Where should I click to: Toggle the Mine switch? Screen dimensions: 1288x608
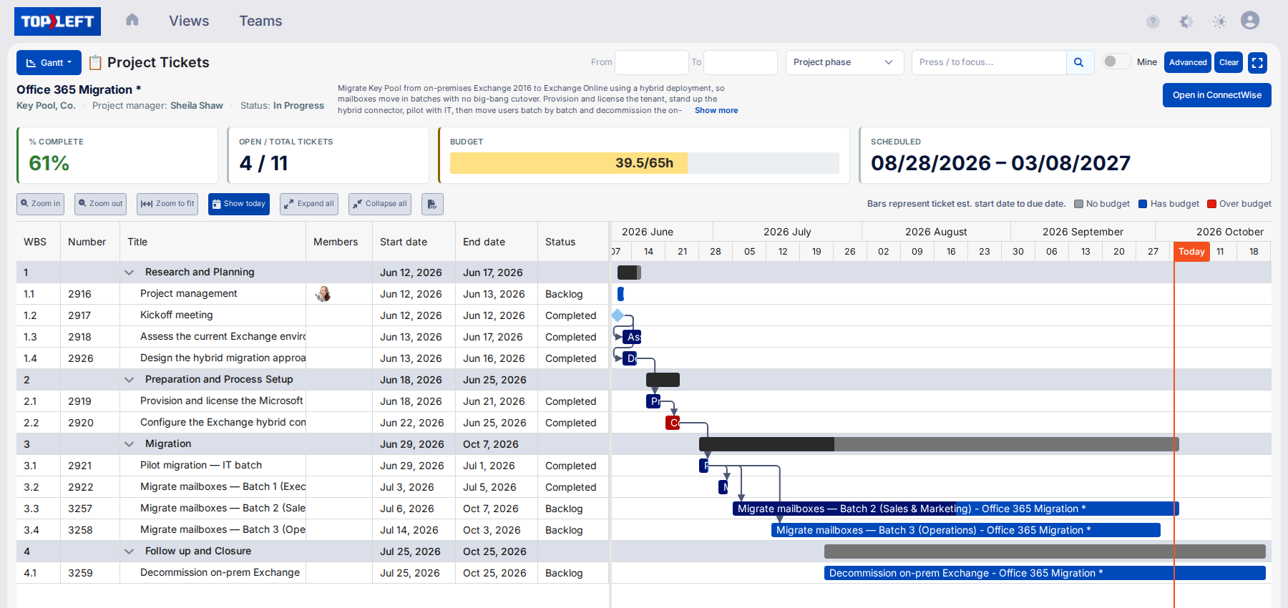[x=1116, y=62]
